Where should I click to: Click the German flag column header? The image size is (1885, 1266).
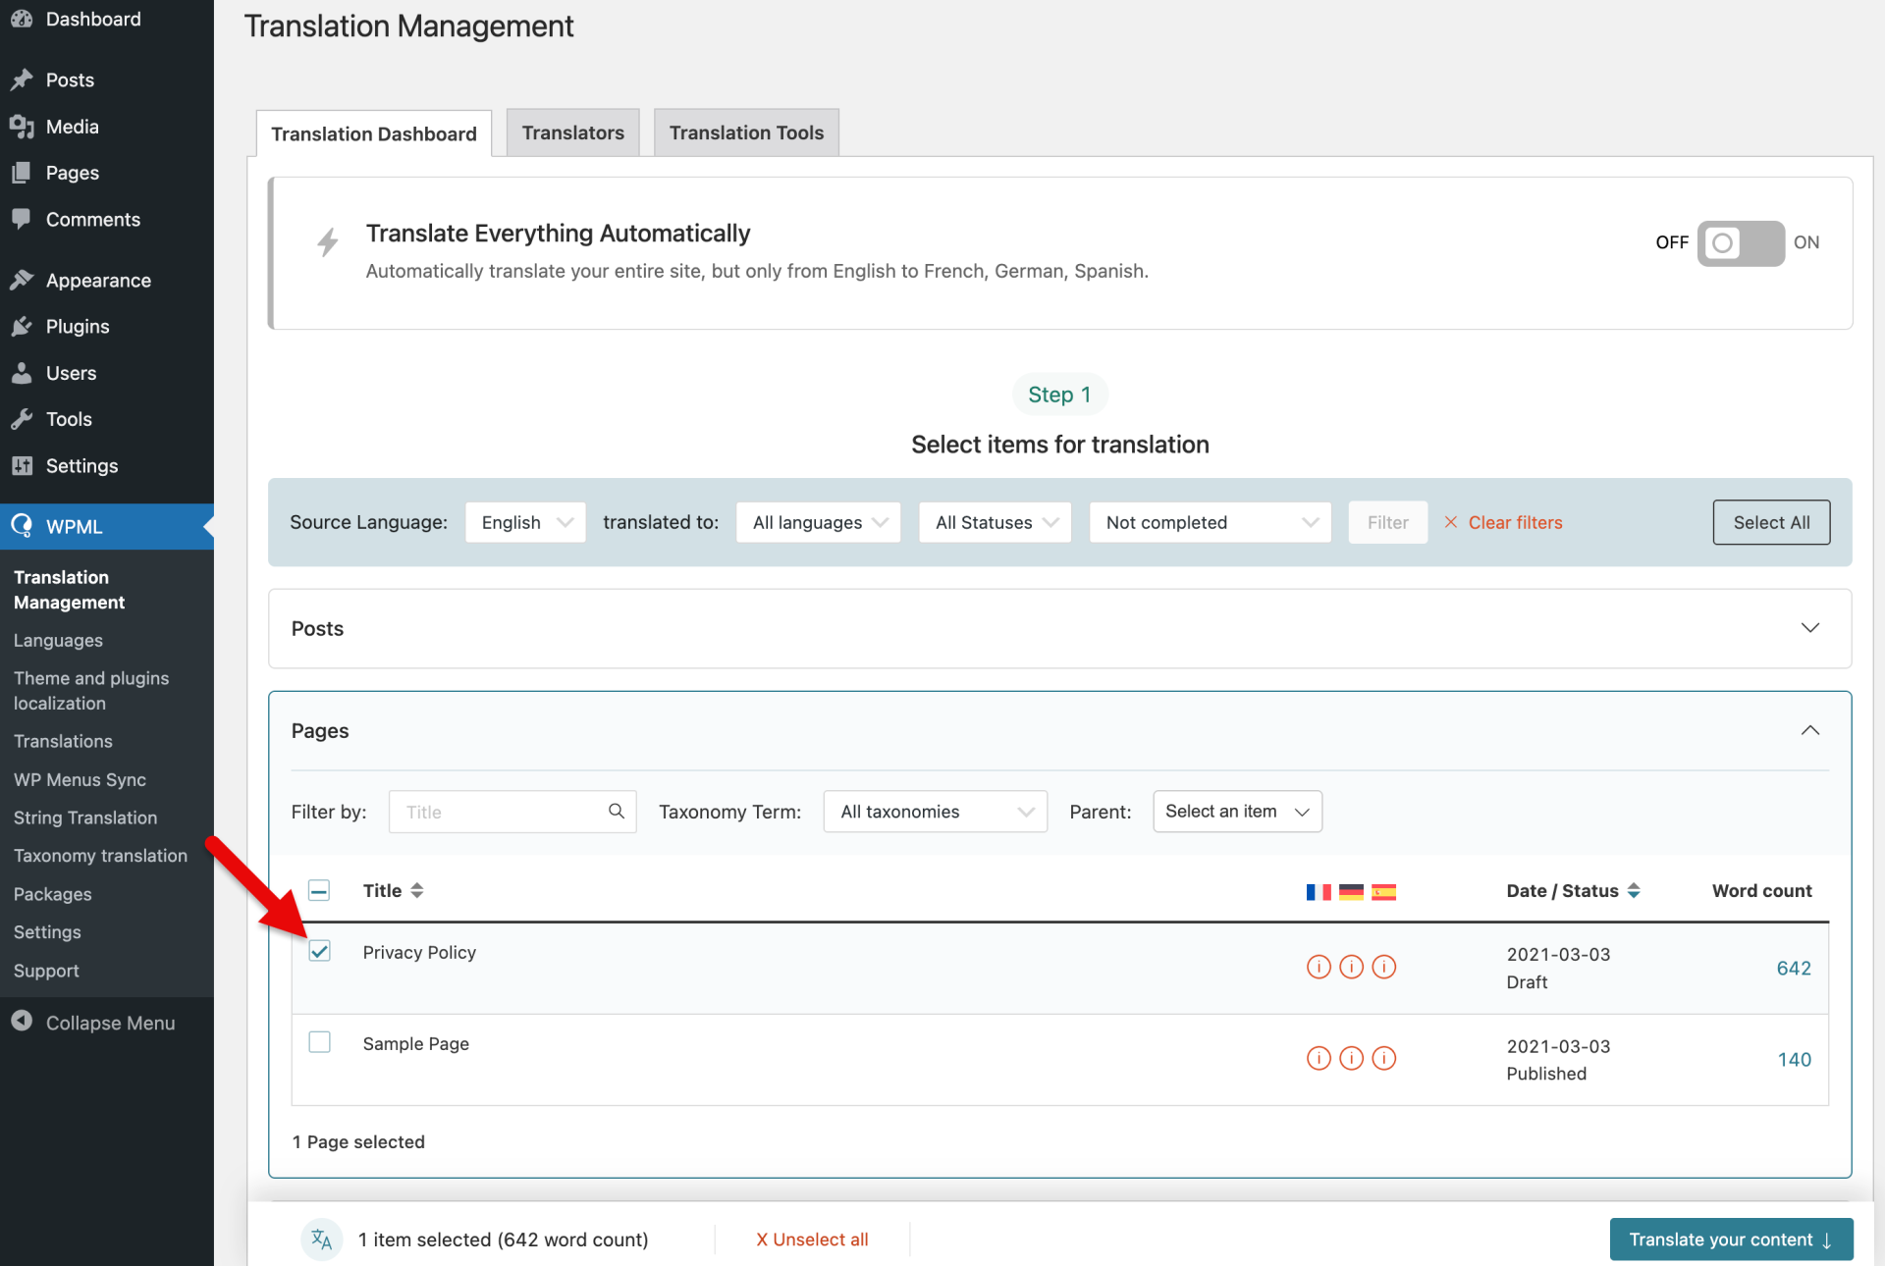pos(1351,891)
